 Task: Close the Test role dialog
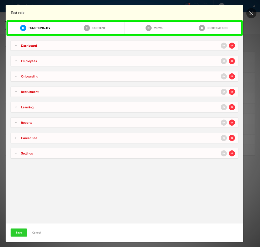tap(251, 13)
